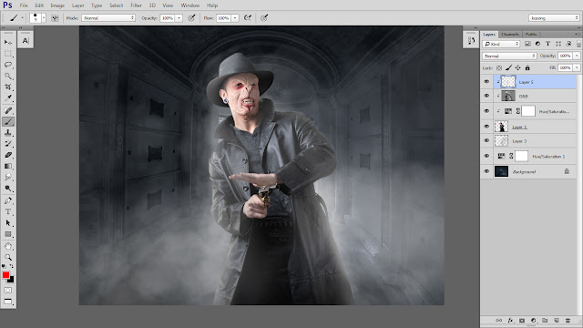
Task: Select the Lasso tool
Action: pyautogui.click(x=8, y=65)
